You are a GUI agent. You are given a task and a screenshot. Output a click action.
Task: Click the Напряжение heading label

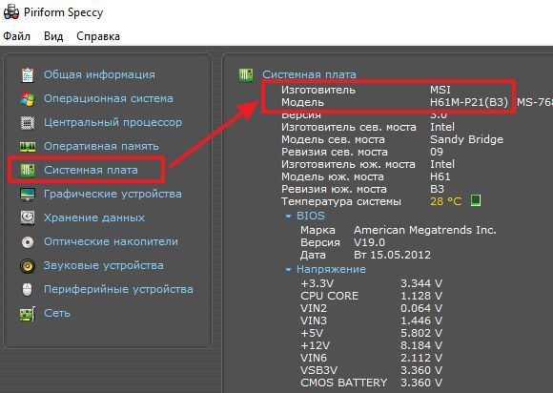[331, 270]
